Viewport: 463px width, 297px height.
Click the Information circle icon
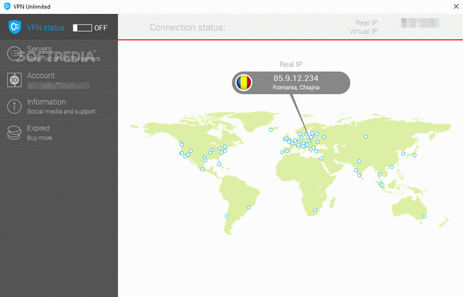pyautogui.click(x=14, y=106)
